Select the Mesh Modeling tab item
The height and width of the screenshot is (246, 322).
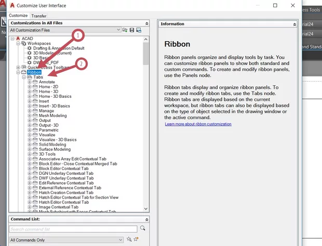click(53, 115)
